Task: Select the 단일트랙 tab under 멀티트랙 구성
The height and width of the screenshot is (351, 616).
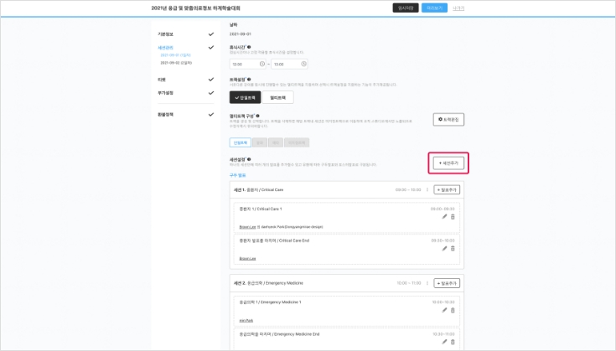Action: 241,142
